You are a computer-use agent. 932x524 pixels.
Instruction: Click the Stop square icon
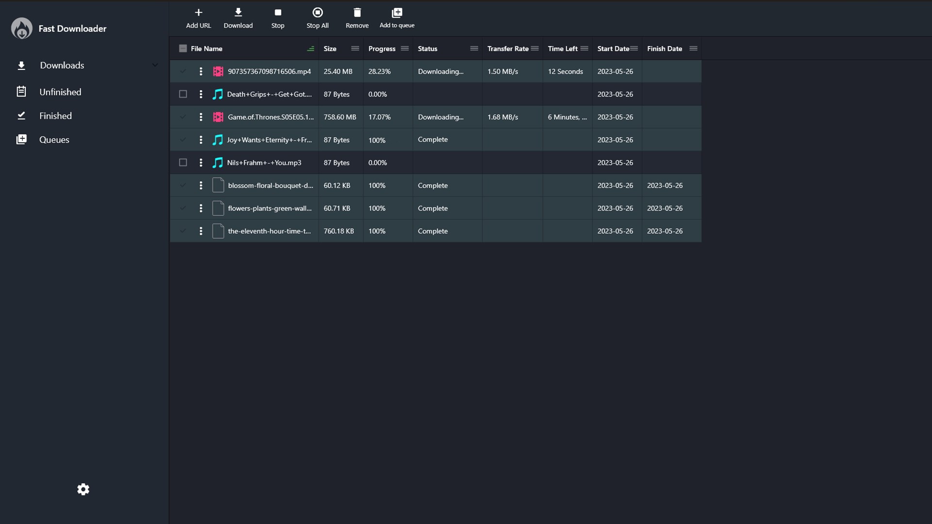click(278, 13)
